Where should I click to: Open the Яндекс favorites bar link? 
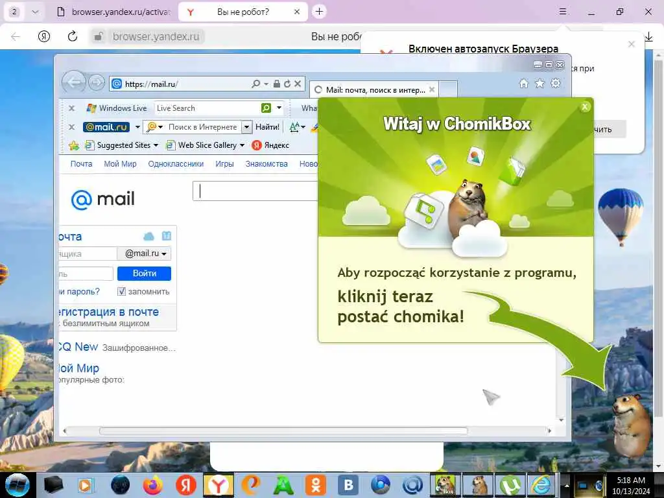tap(270, 145)
